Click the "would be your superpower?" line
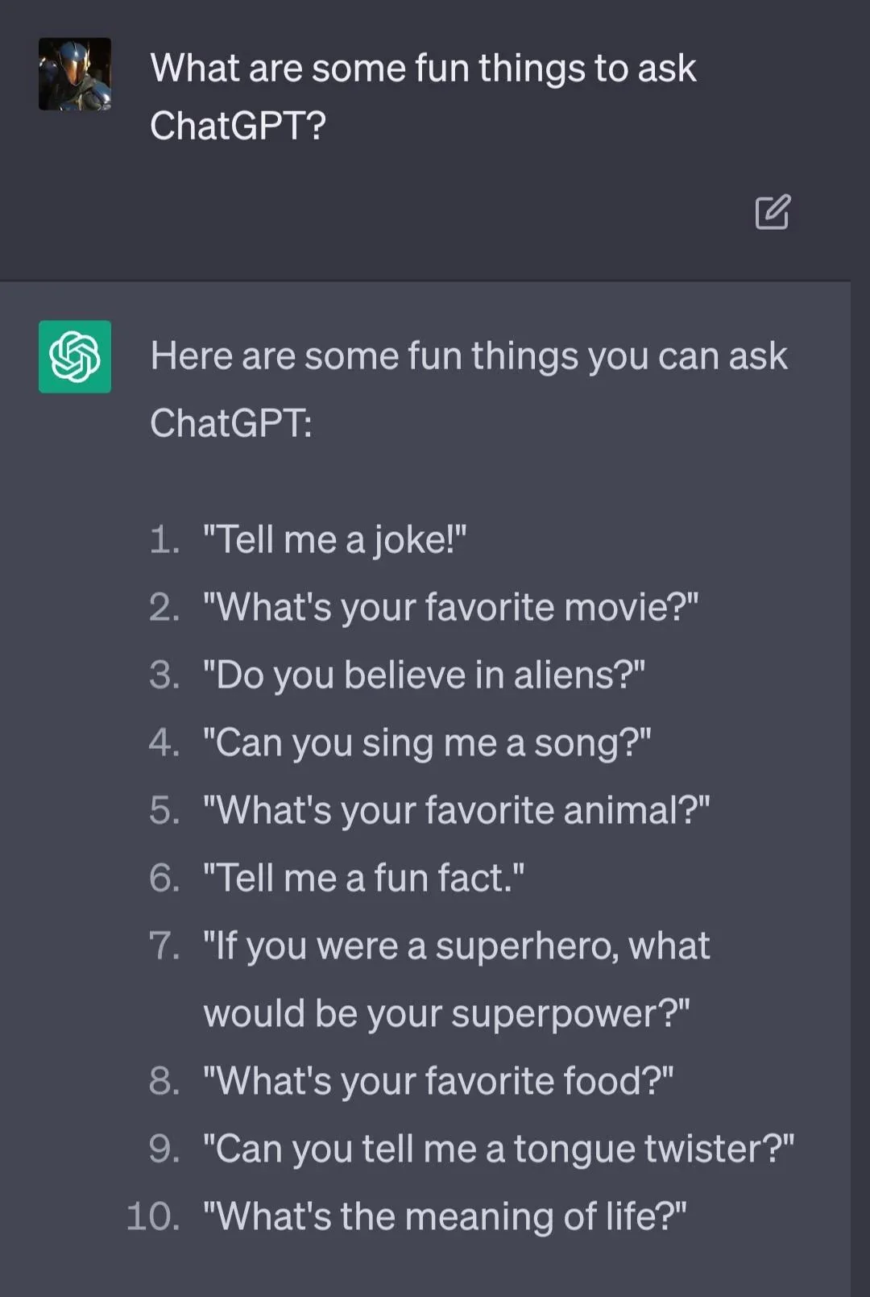Image resolution: width=870 pixels, height=1297 pixels. click(446, 1013)
